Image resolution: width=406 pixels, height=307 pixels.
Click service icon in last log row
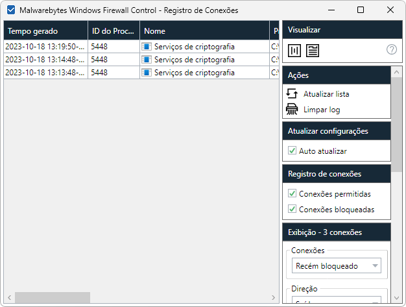point(147,73)
